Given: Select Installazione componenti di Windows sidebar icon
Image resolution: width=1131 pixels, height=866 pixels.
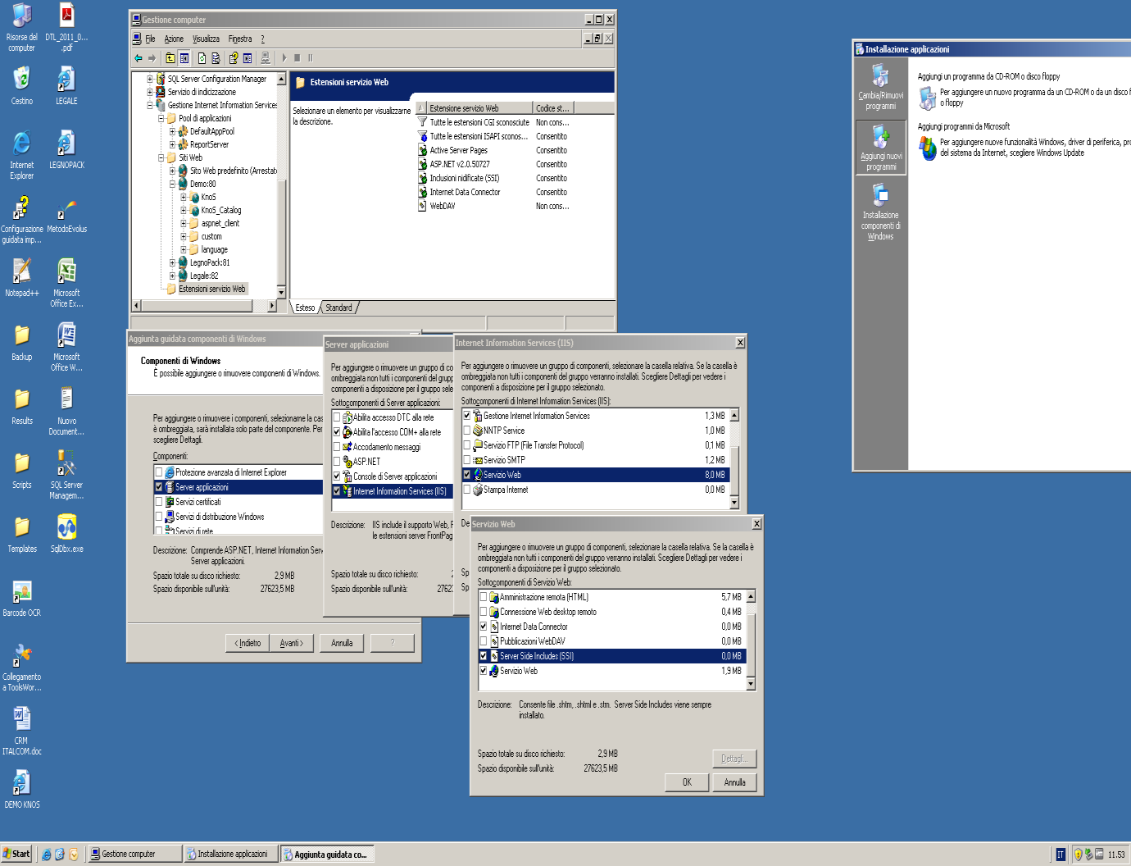Looking at the screenshot, I should pyautogui.click(x=881, y=212).
